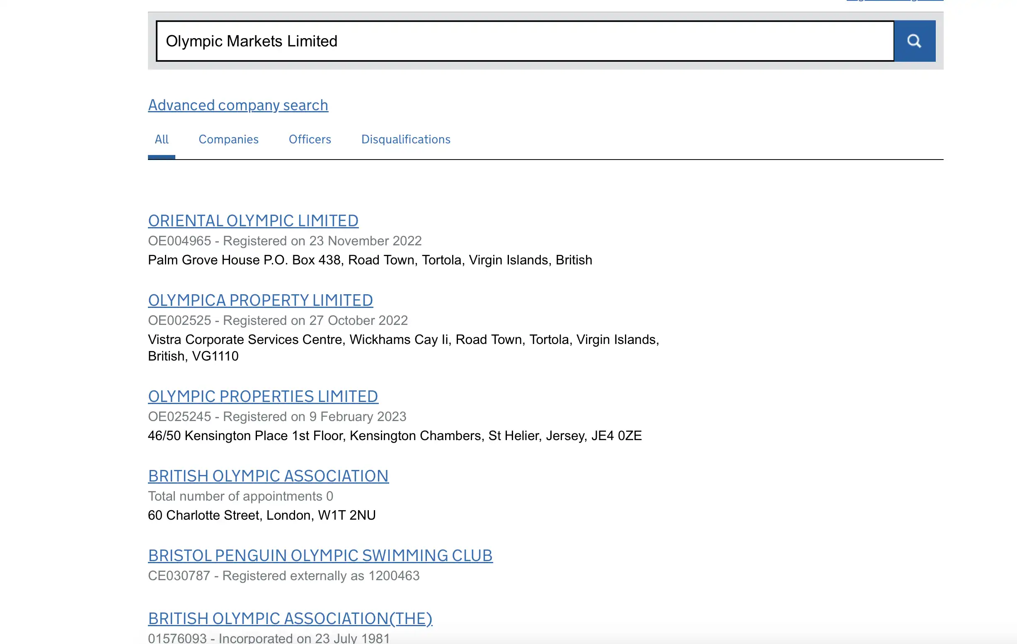Click the 46/50 Kensington Place address text
This screenshot has width=1017, height=644.
395,436
